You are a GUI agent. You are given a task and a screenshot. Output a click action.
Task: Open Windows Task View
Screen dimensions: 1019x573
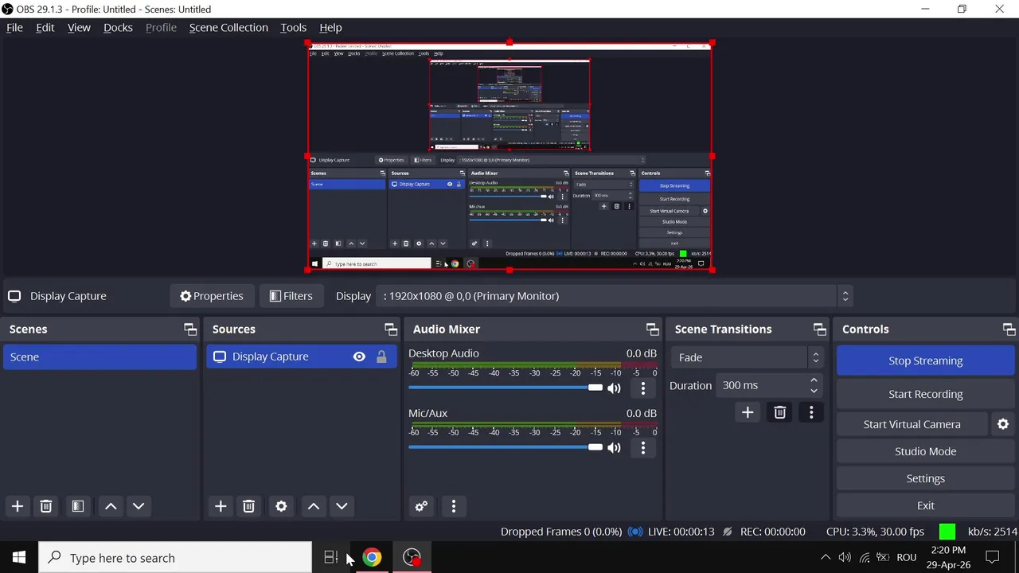331,557
